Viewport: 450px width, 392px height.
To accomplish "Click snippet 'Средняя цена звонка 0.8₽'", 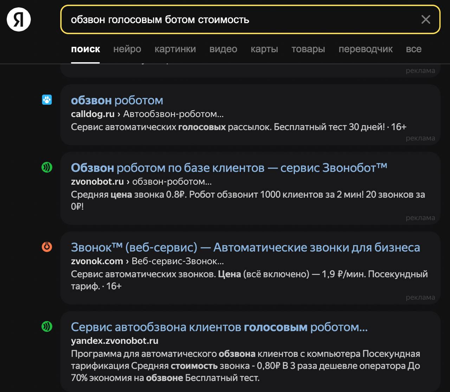I will tap(248, 201).
